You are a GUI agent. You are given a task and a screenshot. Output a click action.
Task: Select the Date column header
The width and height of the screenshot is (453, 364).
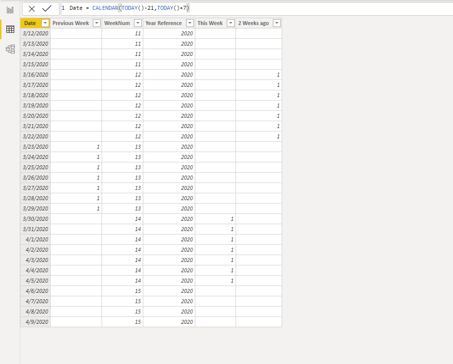click(30, 23)
